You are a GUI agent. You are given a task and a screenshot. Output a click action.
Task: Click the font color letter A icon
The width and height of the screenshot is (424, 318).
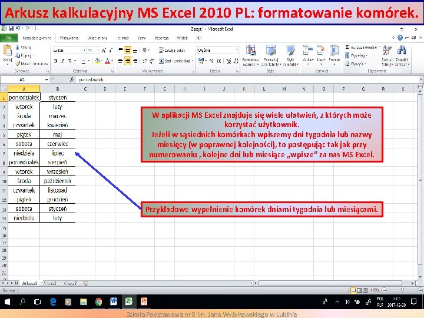[107, 61]
